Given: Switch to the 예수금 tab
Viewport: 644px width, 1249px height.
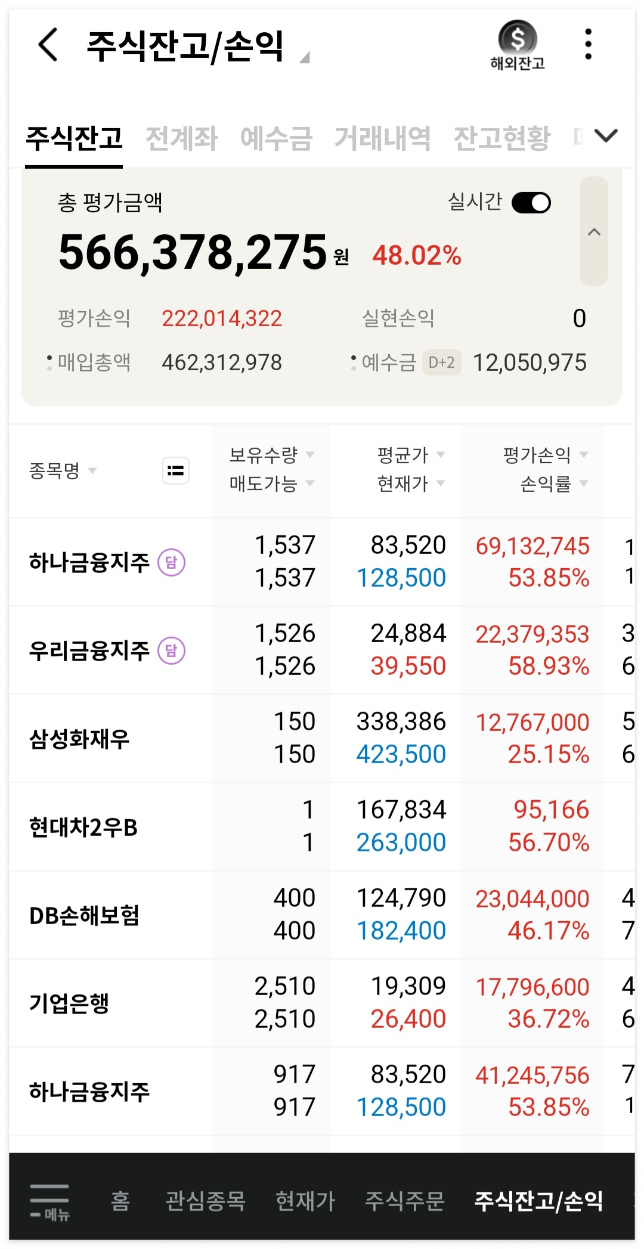Looking at the screenshot, I should [276, 138].
